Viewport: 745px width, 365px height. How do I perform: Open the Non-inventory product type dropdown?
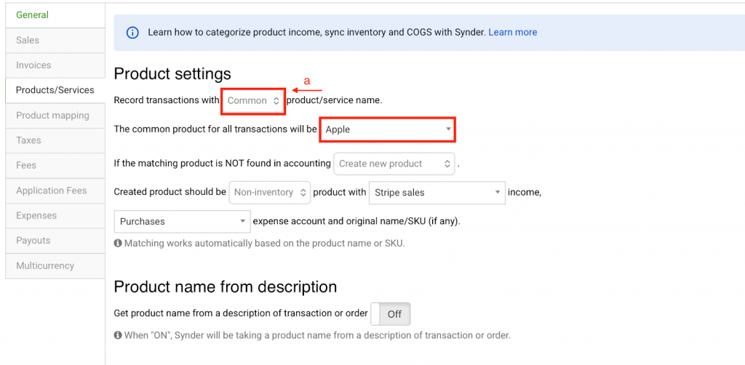(x=270, y=193)
